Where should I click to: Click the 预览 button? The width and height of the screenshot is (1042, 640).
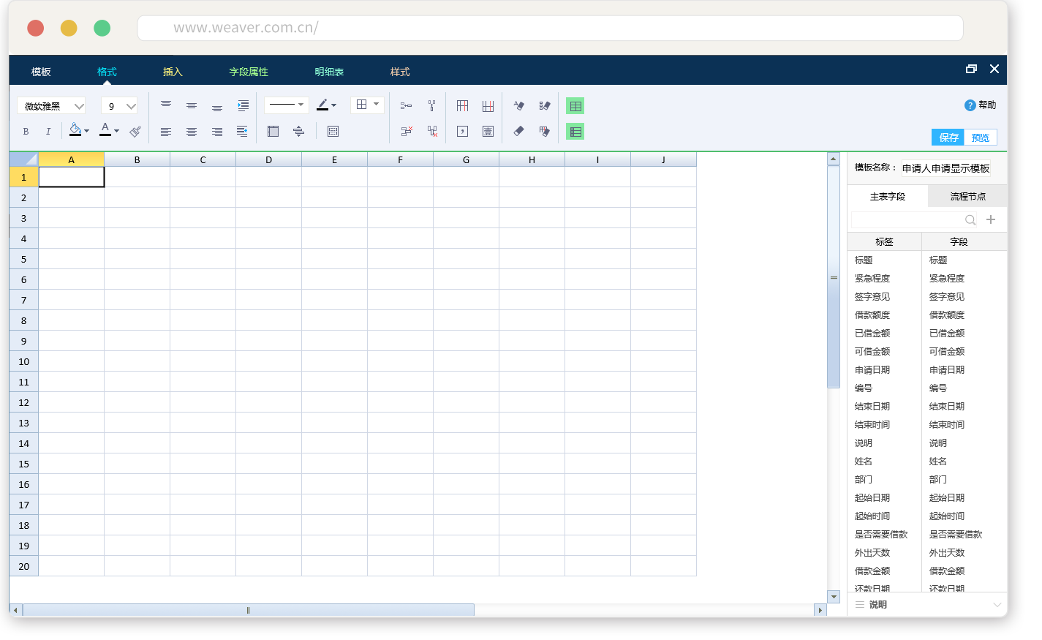(981, 138)
